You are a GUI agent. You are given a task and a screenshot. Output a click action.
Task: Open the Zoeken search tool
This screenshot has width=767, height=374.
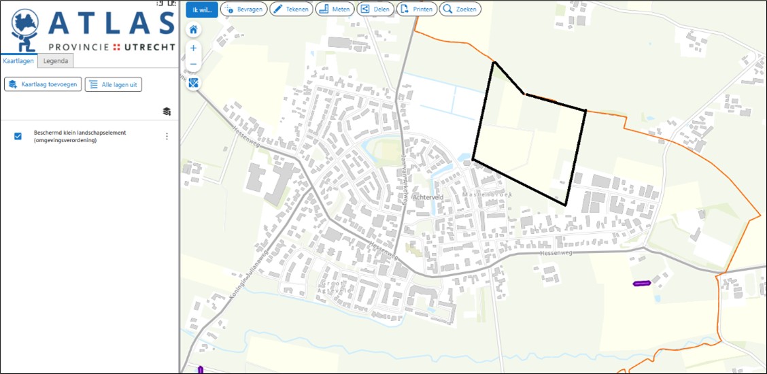coord(460,10)
